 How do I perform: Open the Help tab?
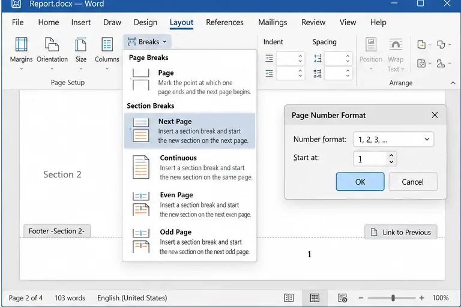pyautogui.click(x=378, y=22)
